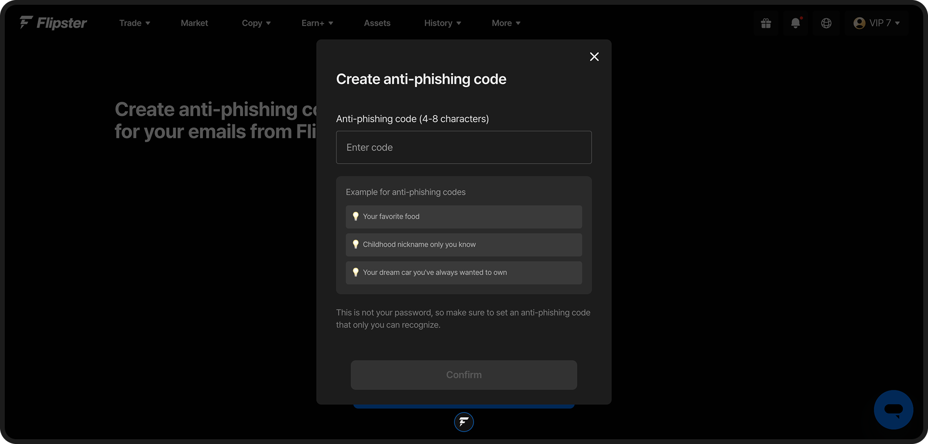
Task: Expand the More dropdown menu
Action: [506, 23]
